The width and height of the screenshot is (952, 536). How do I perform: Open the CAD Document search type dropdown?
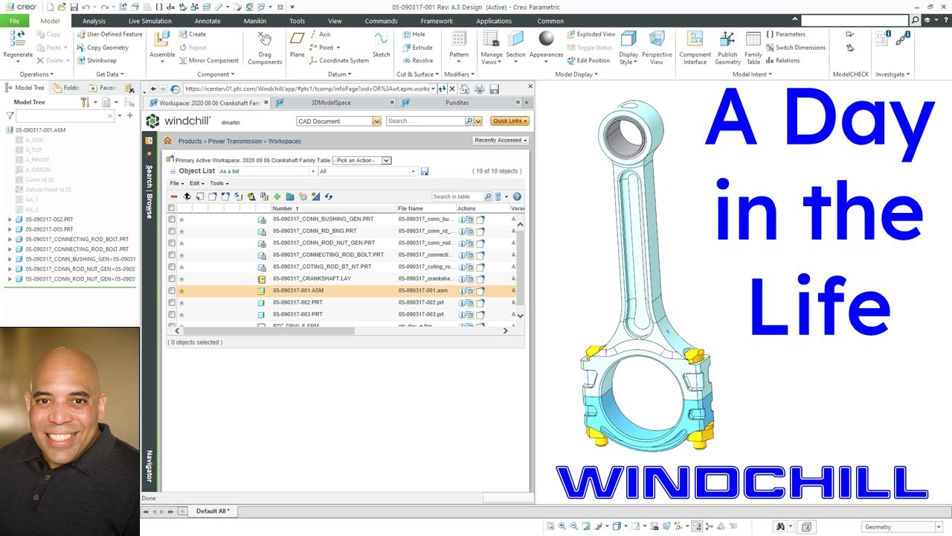click(376, 121)
